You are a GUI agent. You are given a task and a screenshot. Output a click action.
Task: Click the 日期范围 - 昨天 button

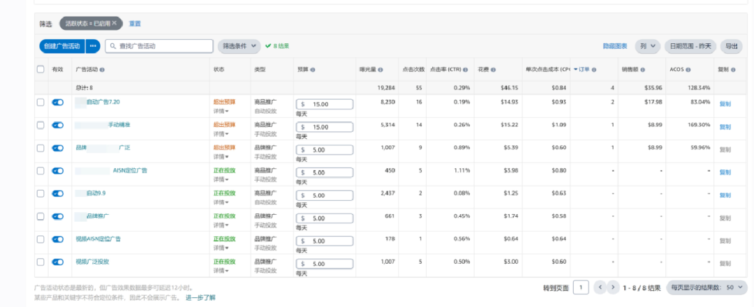tap(690, 46)
